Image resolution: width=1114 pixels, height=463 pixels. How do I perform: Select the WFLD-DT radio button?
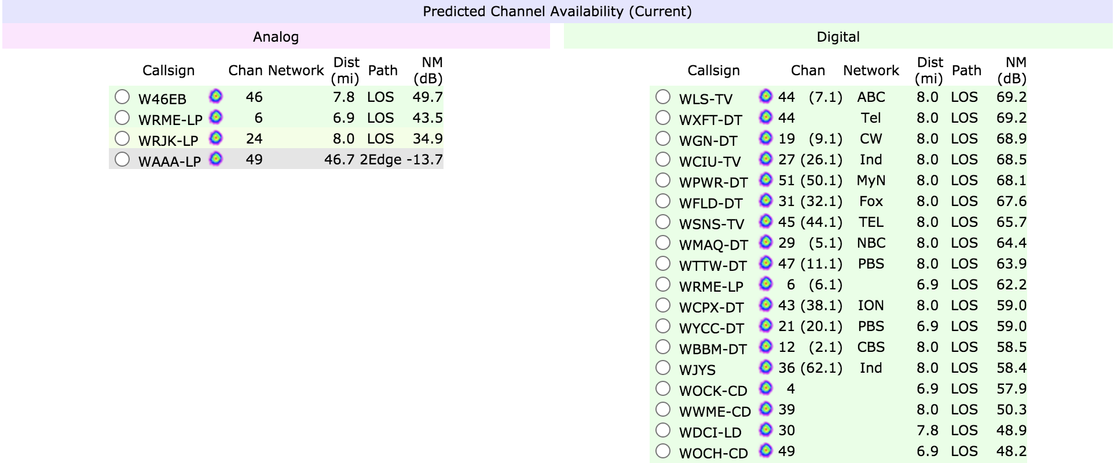tap(663, 201)
